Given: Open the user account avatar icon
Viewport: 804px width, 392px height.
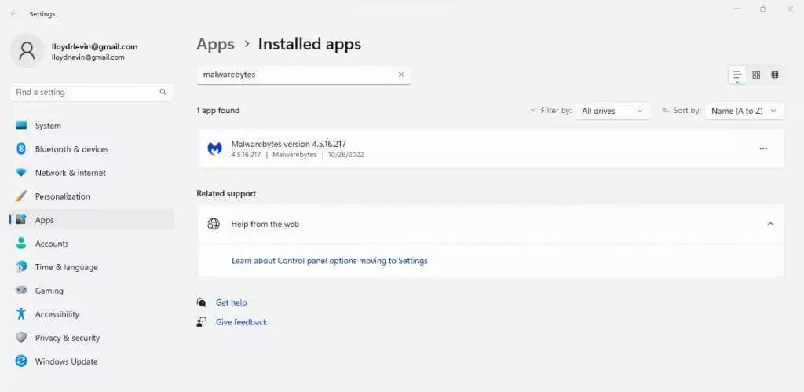Looking at the screenshot, I should click(27, 51).
